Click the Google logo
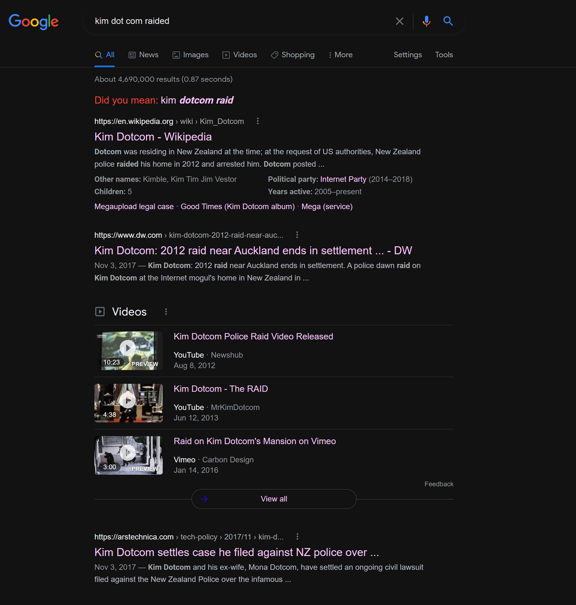This screenshot has width=576, height=605. click(x=34, y=21)
